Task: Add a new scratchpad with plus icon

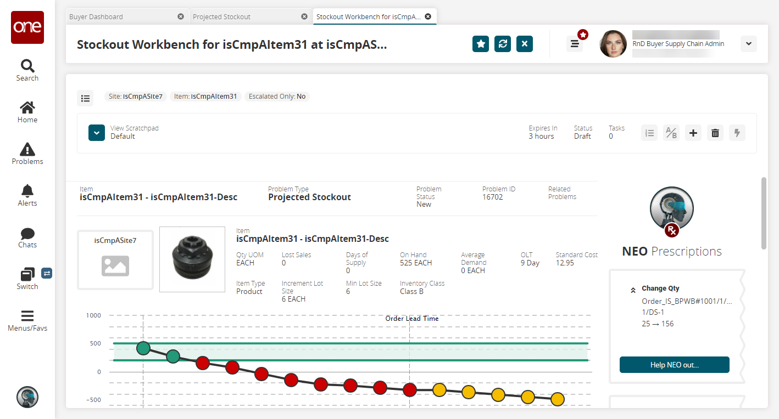Action: tap(693, 133)
